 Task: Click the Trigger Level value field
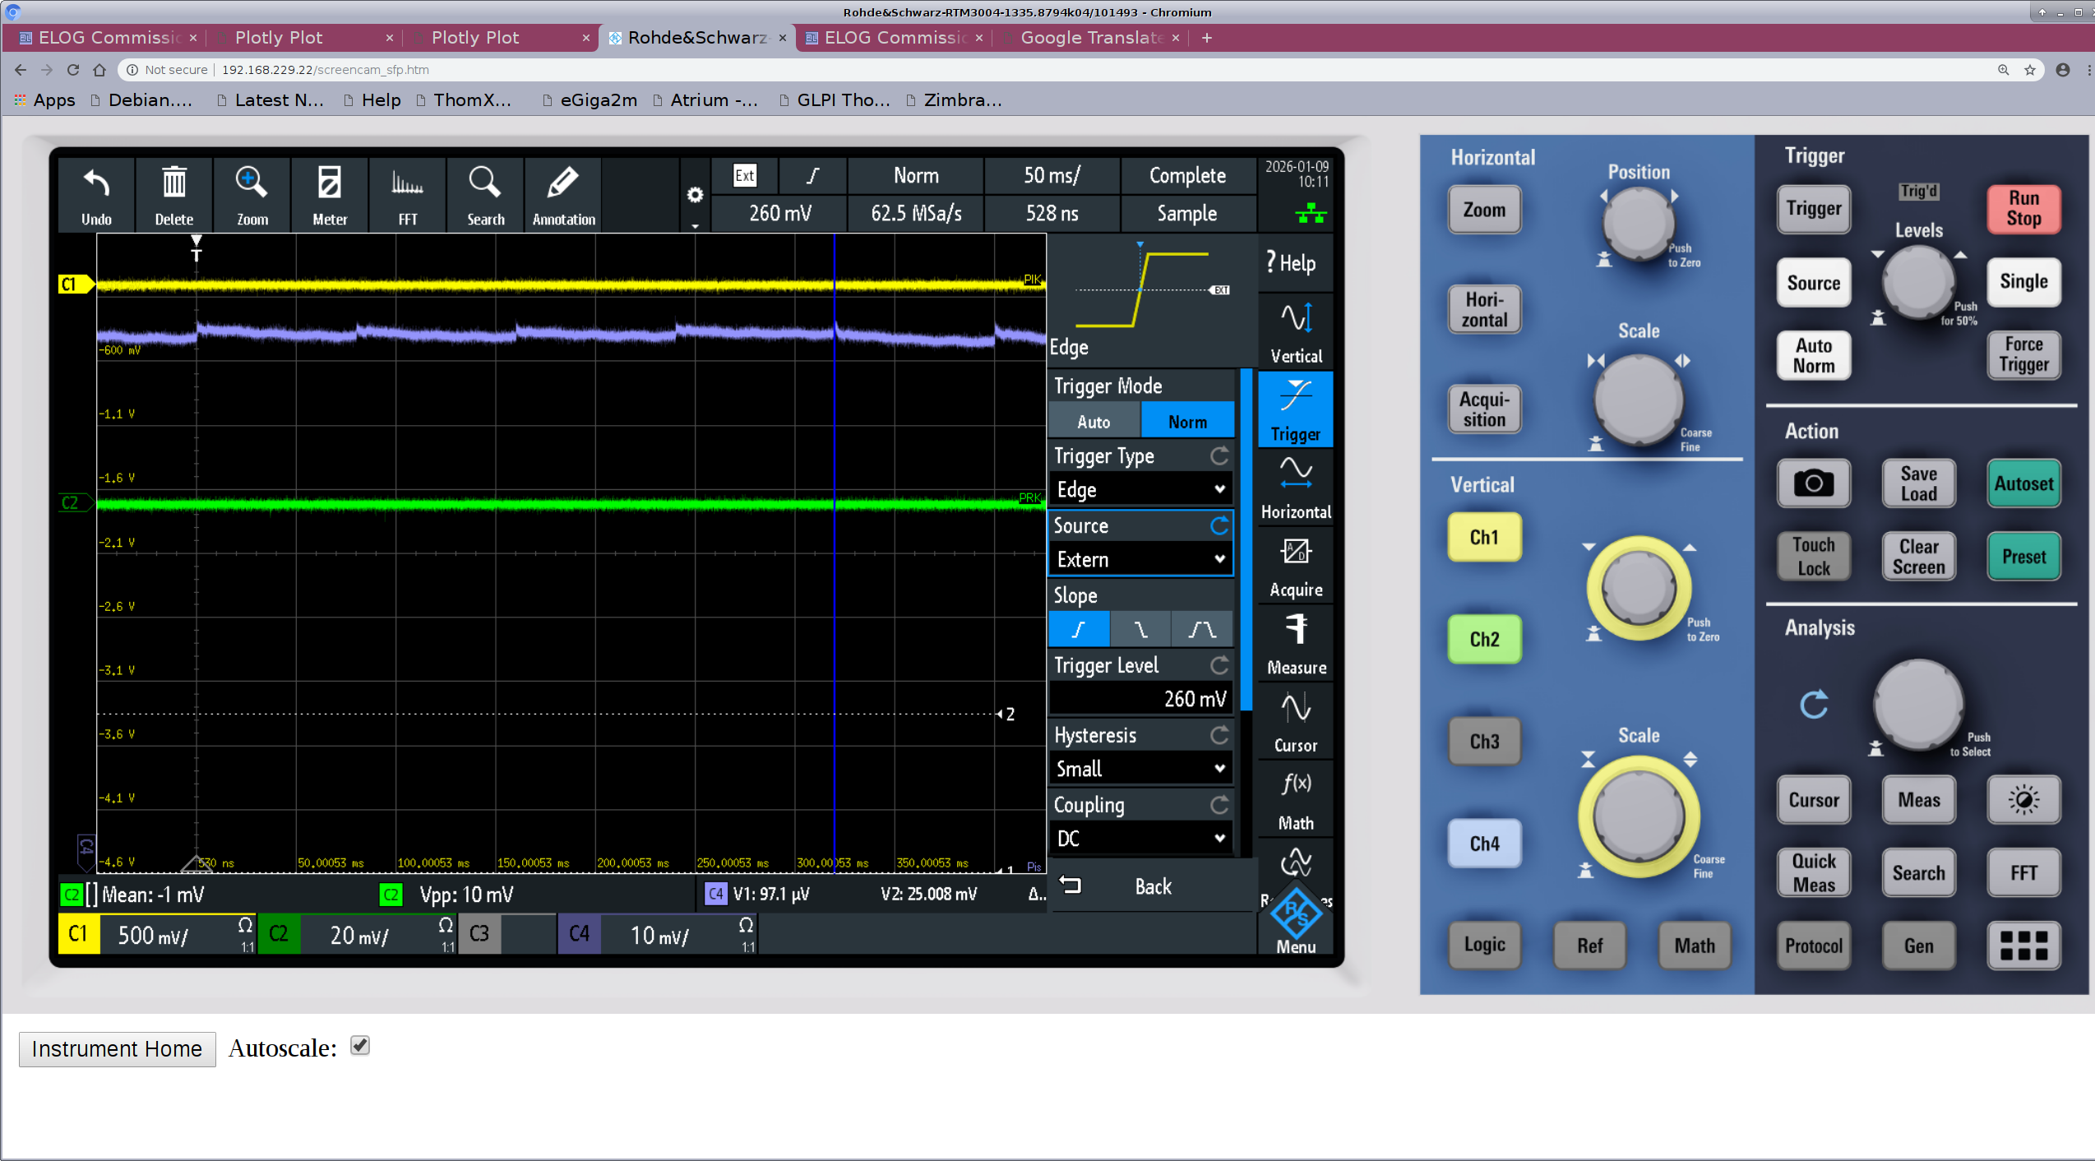pyautogui.click(x=1140, y=700)
